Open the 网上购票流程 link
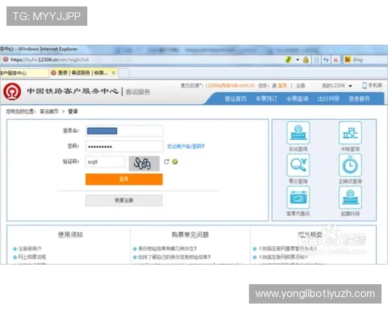The height and width of the screenshot is (310, 388). coord(32,257)
